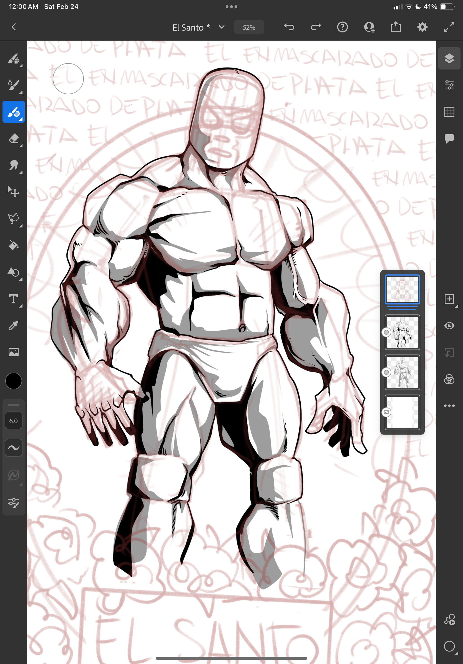Open the layer blend/appearance options
Viewport: 463px width, 664px height.
click(449, 379)
